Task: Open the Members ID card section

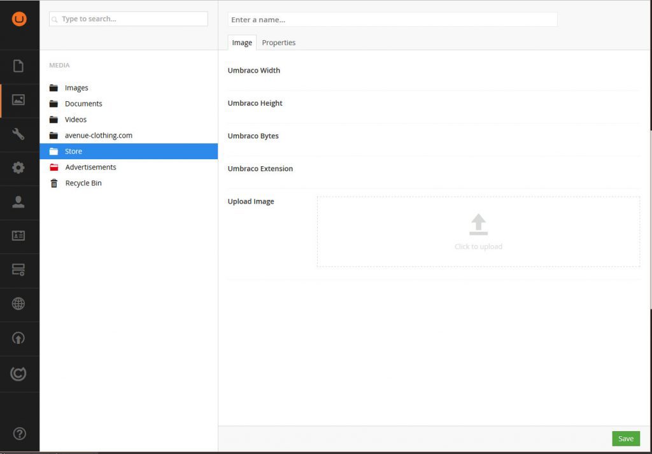Action: [x=20, y=236]
